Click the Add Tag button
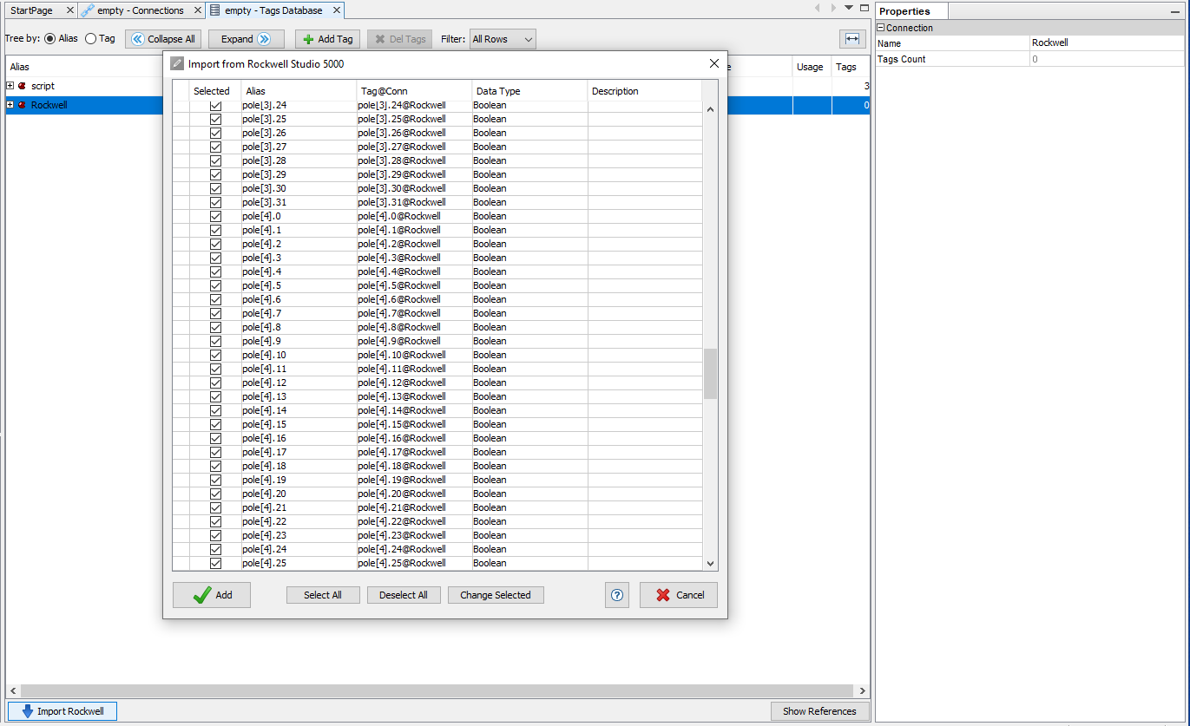The image size is (1190, 726). [328, 39]
